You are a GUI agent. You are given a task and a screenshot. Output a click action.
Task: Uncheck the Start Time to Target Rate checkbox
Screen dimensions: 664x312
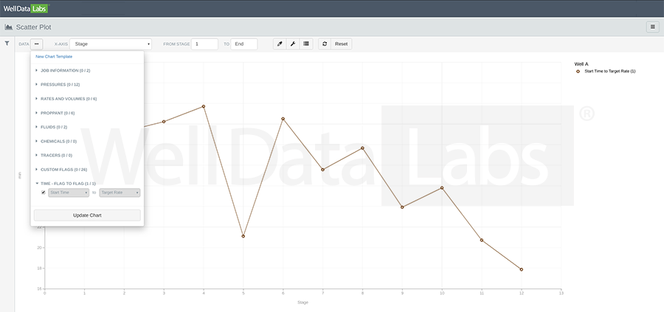pos(44,193)
